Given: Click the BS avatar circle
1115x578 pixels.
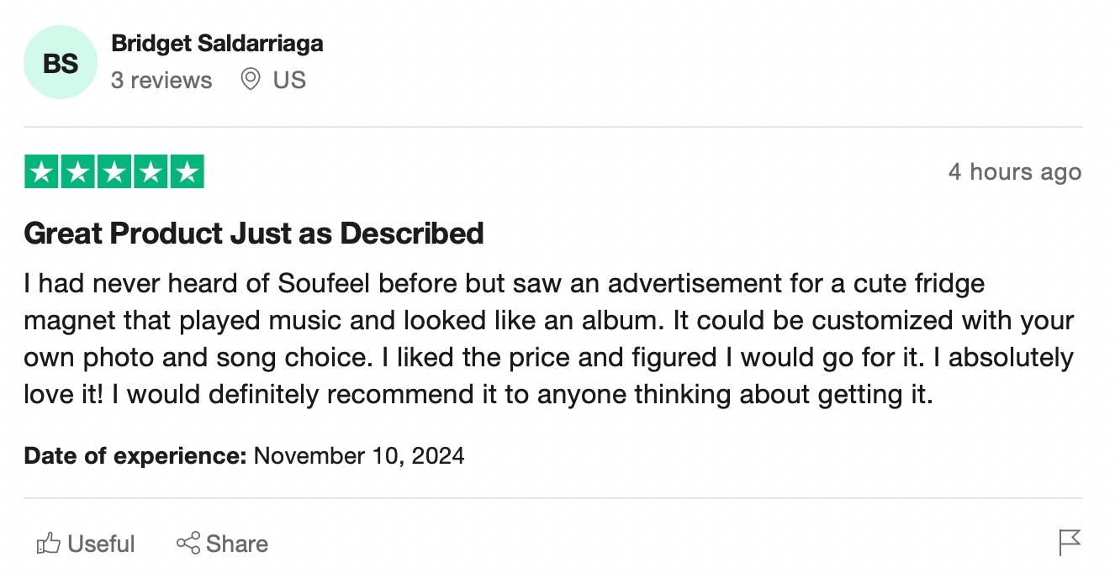Looking at the screenshot, I should pos(61,63).
